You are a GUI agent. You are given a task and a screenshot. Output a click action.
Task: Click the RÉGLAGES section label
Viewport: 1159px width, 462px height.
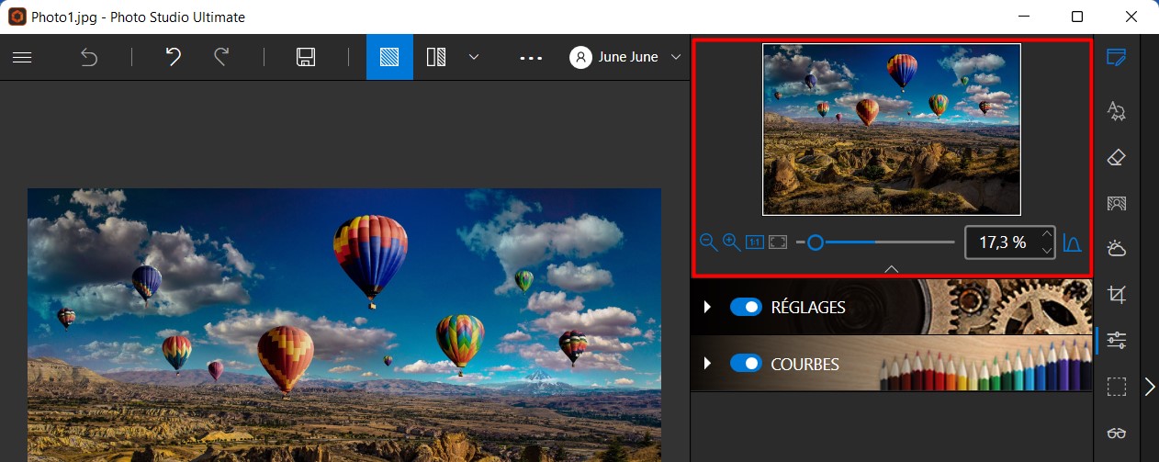(x=808, y=307)
